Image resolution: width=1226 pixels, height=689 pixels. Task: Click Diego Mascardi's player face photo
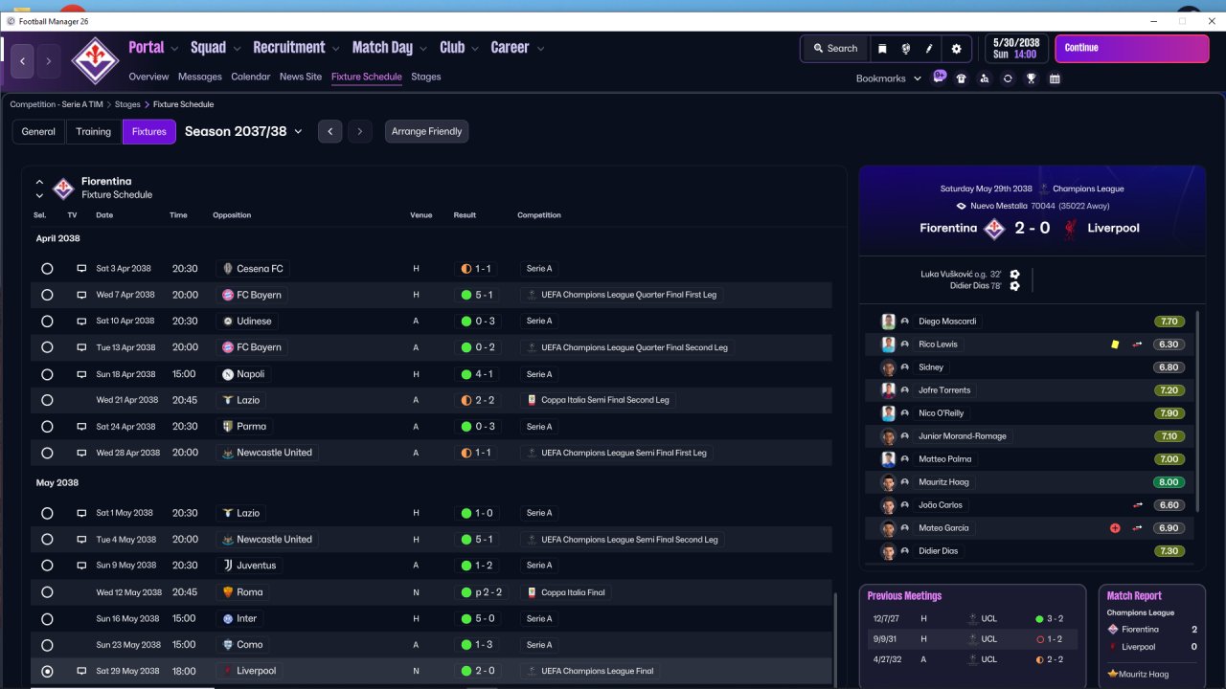click(x=888, y=322)
